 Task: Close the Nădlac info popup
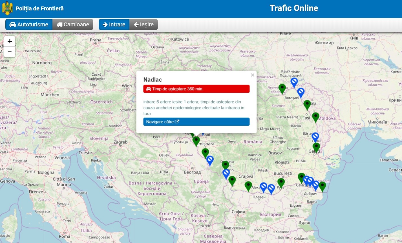tap(252, 75)
